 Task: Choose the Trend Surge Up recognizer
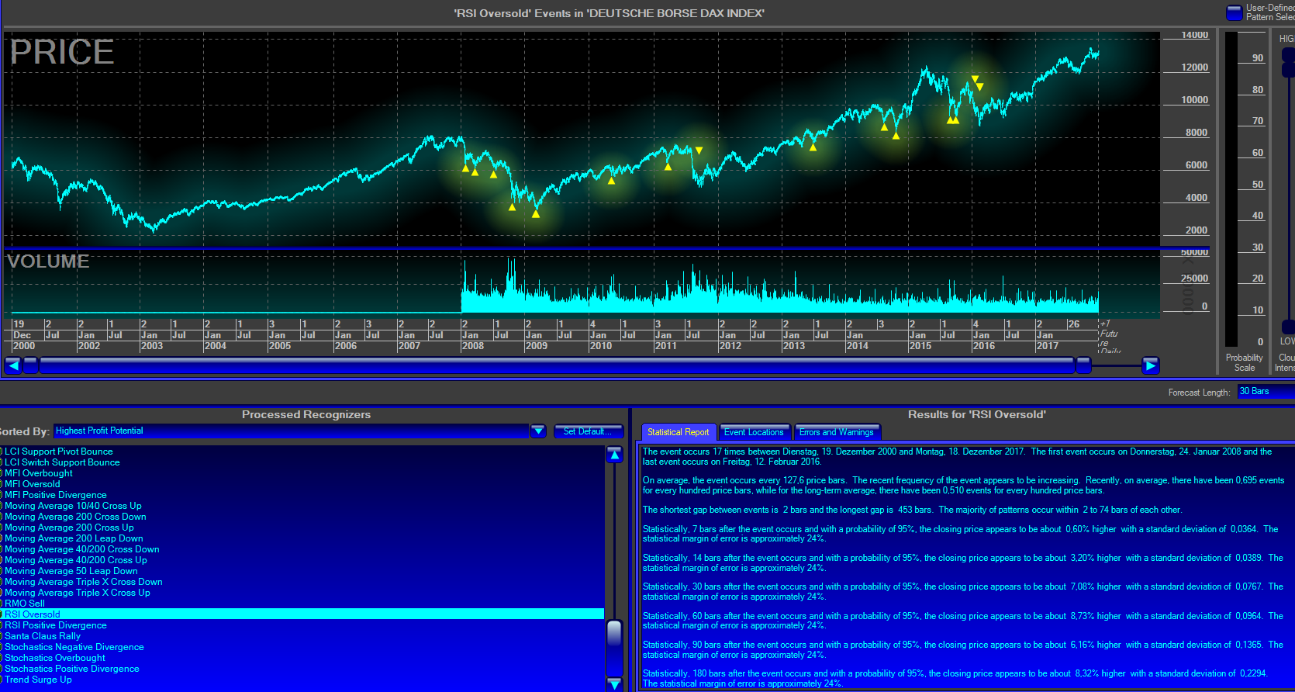[38, 680]
